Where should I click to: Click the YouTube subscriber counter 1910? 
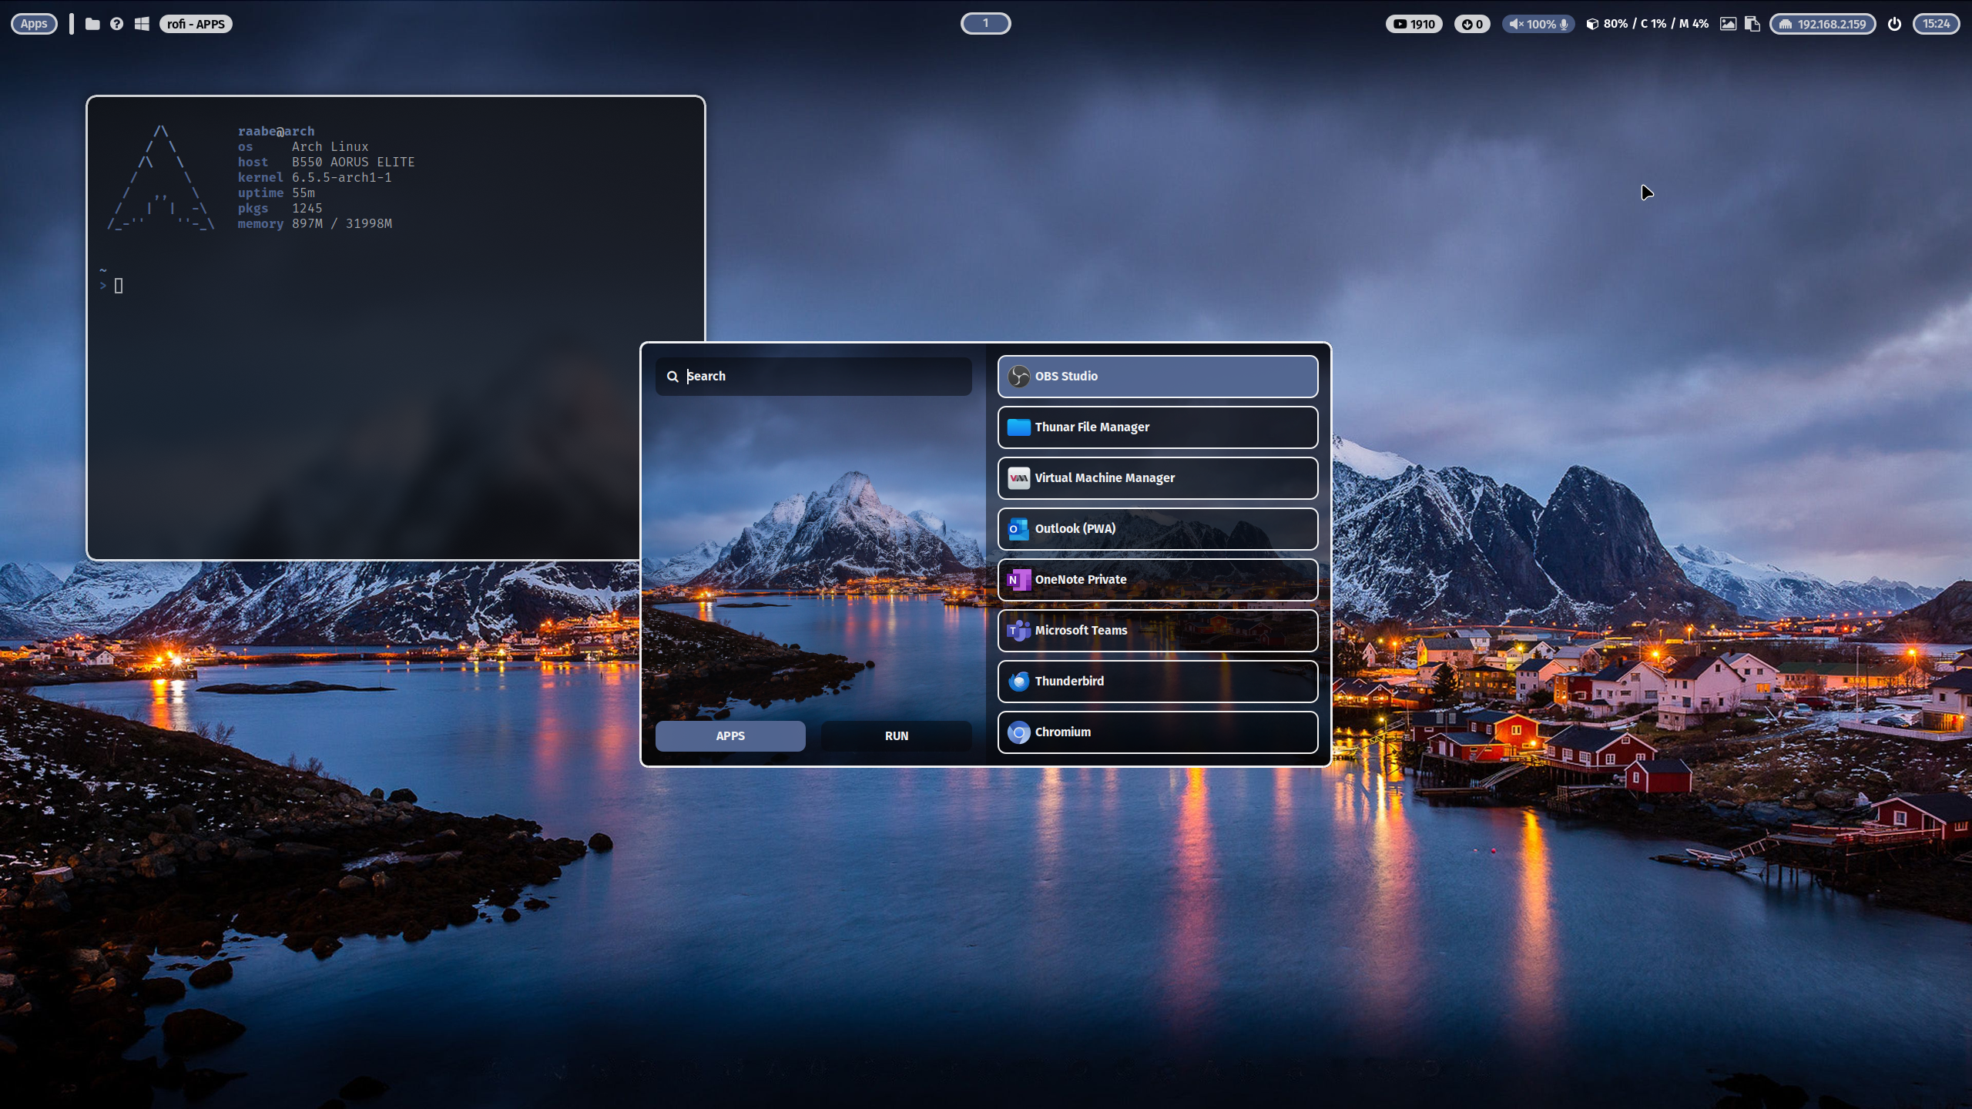pos(1414,24)
